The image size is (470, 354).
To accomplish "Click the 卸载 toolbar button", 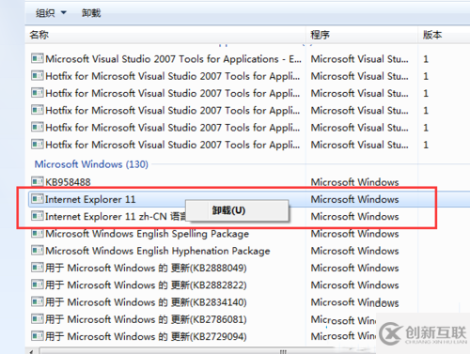I will tap(91, 13).
